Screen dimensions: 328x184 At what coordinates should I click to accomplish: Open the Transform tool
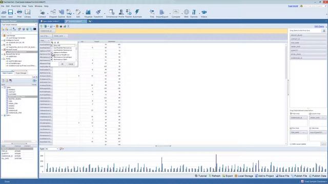tap(98, 14)
